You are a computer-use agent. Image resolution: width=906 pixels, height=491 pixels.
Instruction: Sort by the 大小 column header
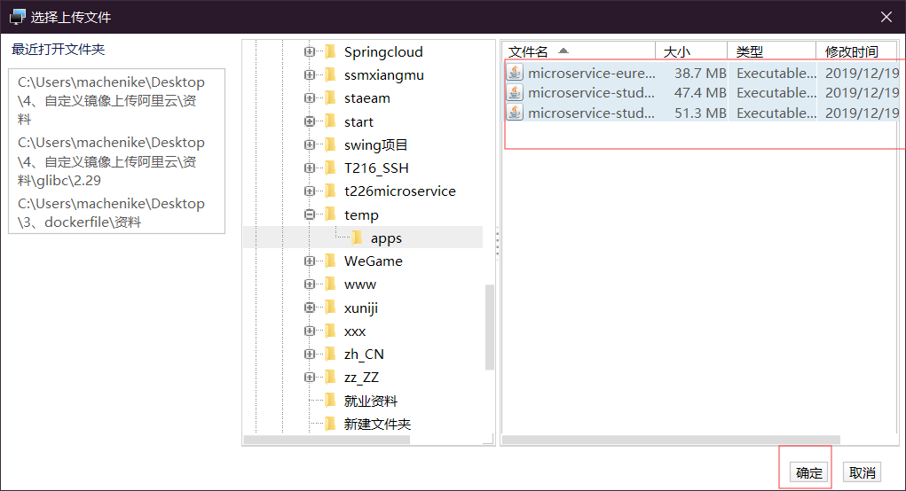coord(691,51)
